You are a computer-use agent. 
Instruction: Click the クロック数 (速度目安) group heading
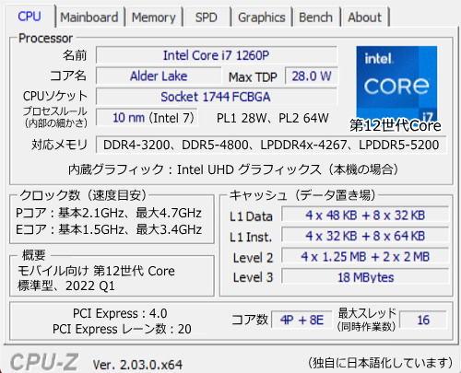coord(83,195)
